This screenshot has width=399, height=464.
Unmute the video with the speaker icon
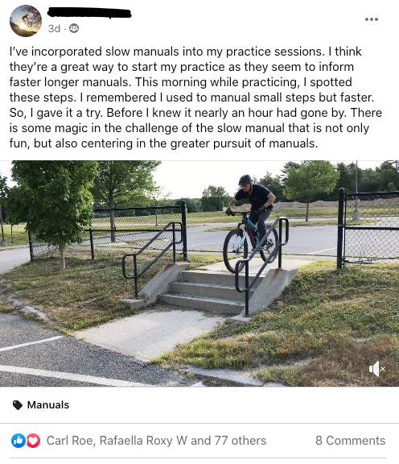pyautogui.click(x=376, y=369)
